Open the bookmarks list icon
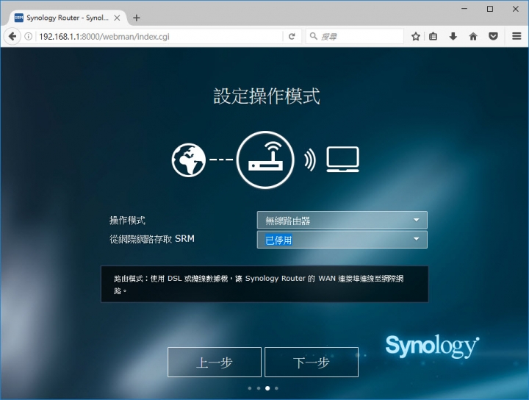 pyautogui.click(x=433, y=36)
